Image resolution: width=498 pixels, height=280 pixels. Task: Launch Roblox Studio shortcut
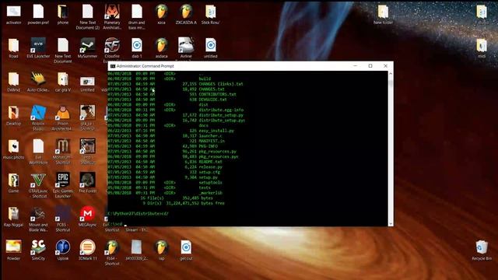coord(38,118)
